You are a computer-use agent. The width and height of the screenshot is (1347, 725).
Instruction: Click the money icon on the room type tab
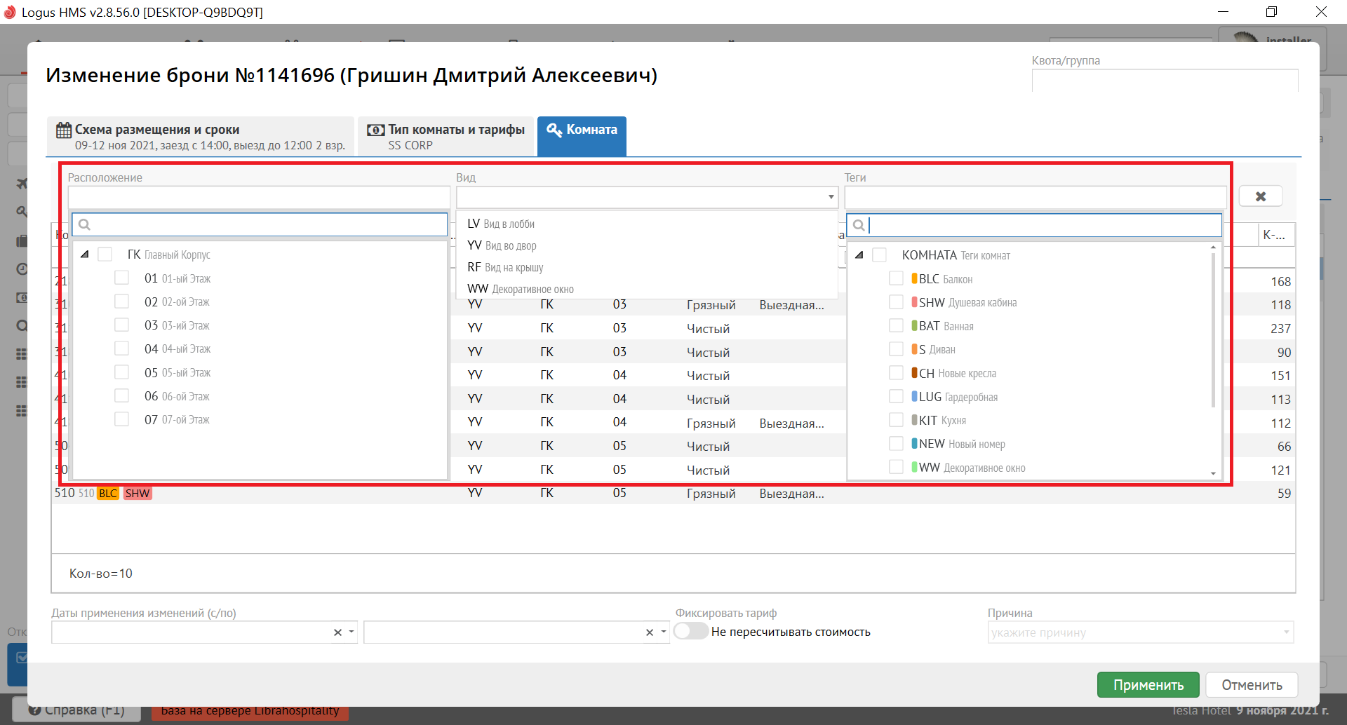[376, 130]
